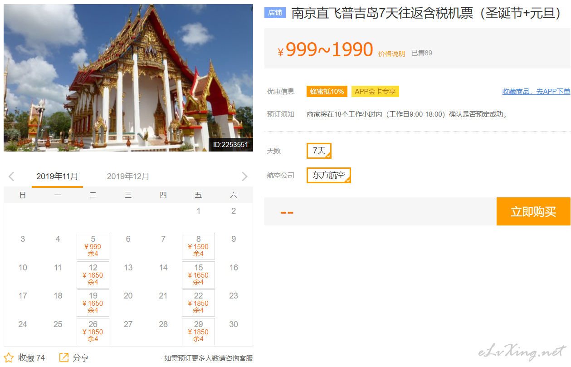Screen dimensions: 571x367
Task: Select November 5 priced ¥999
Action: tap(93, 246)
